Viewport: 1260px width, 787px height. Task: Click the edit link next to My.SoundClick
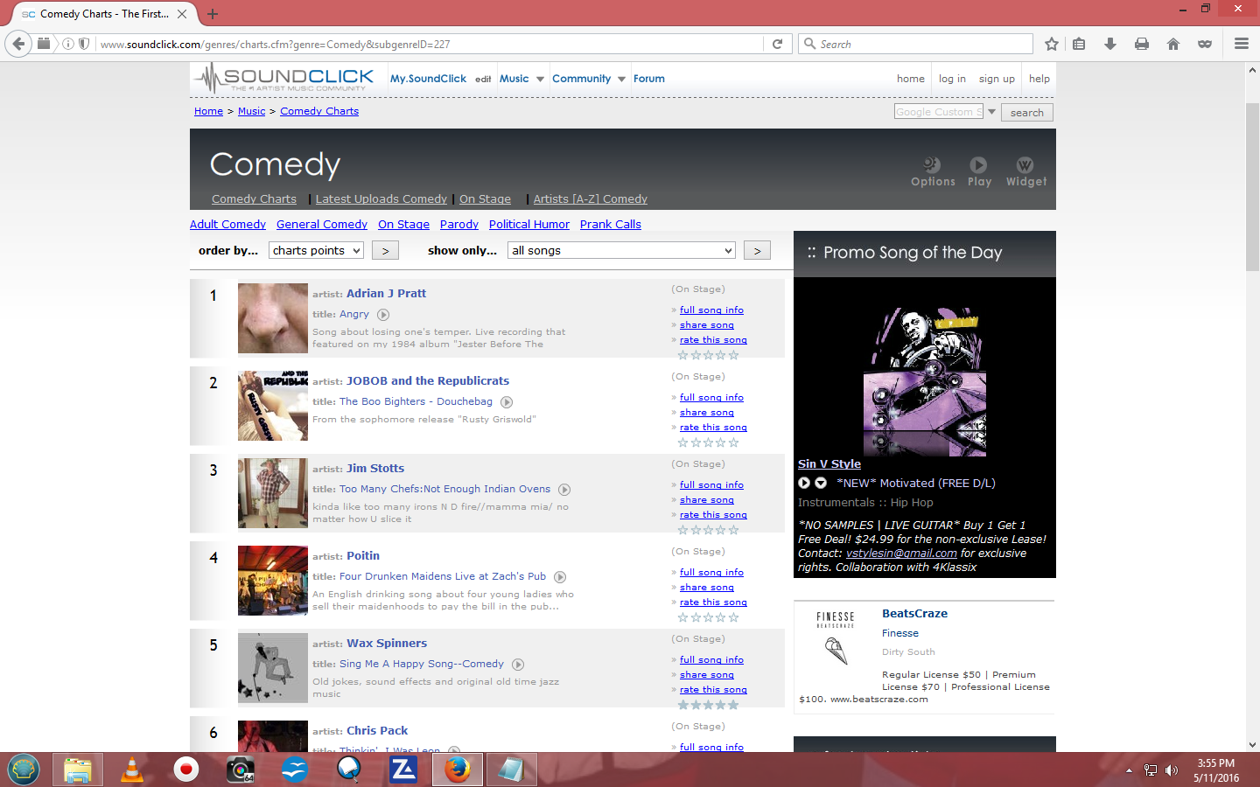click(x=483, y=80)
